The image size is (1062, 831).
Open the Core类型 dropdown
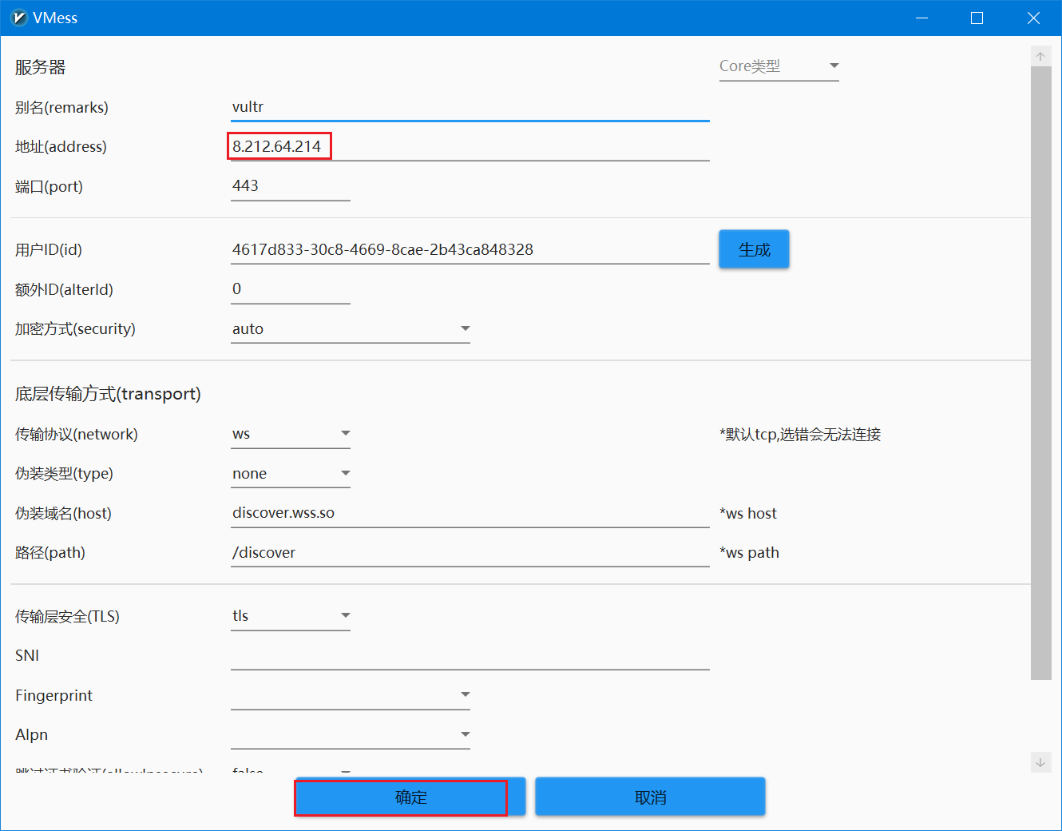coord(779,66)
